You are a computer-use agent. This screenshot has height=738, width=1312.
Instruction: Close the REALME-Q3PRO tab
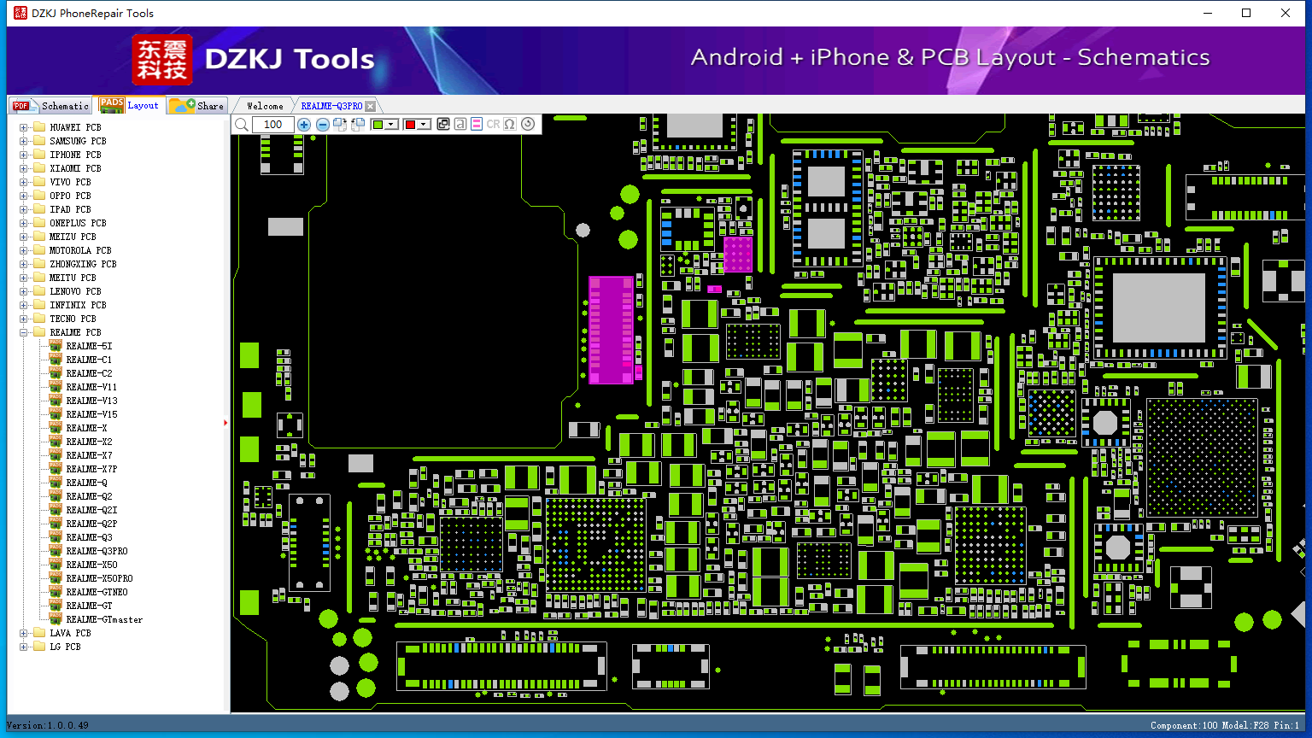(x=370, y=107)
